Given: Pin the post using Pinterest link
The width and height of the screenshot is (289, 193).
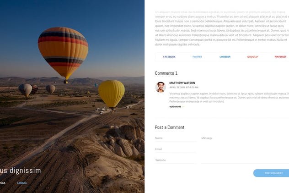Looking at the screenshot, I should click(x=280, y=57).
